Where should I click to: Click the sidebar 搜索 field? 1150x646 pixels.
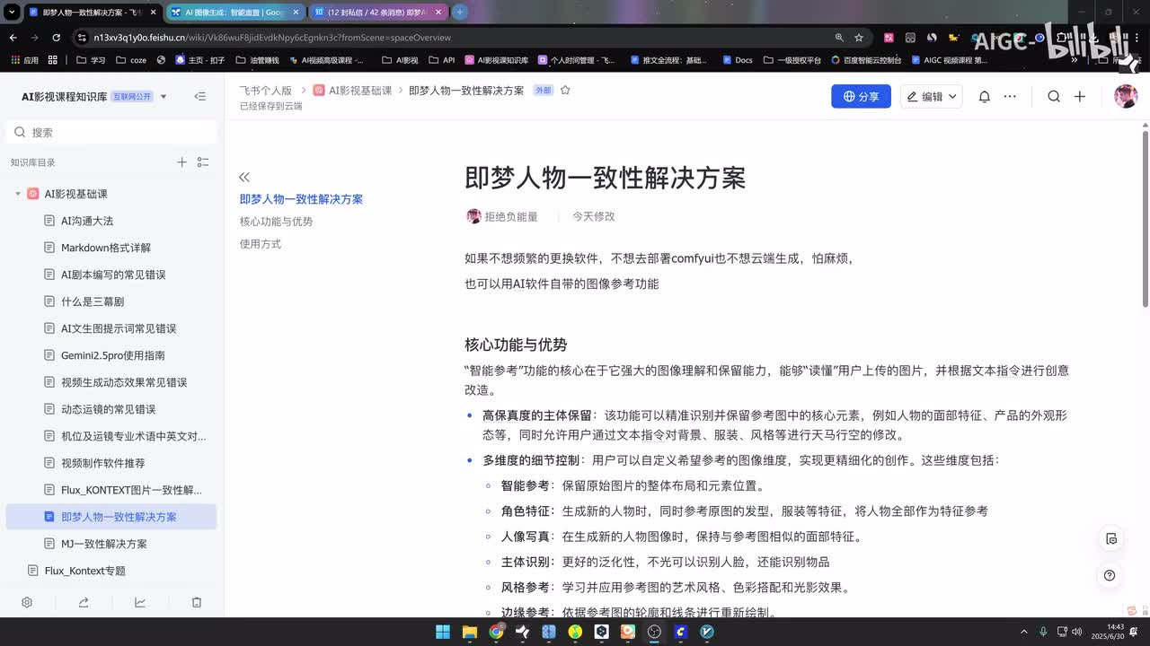click(111, 132)
